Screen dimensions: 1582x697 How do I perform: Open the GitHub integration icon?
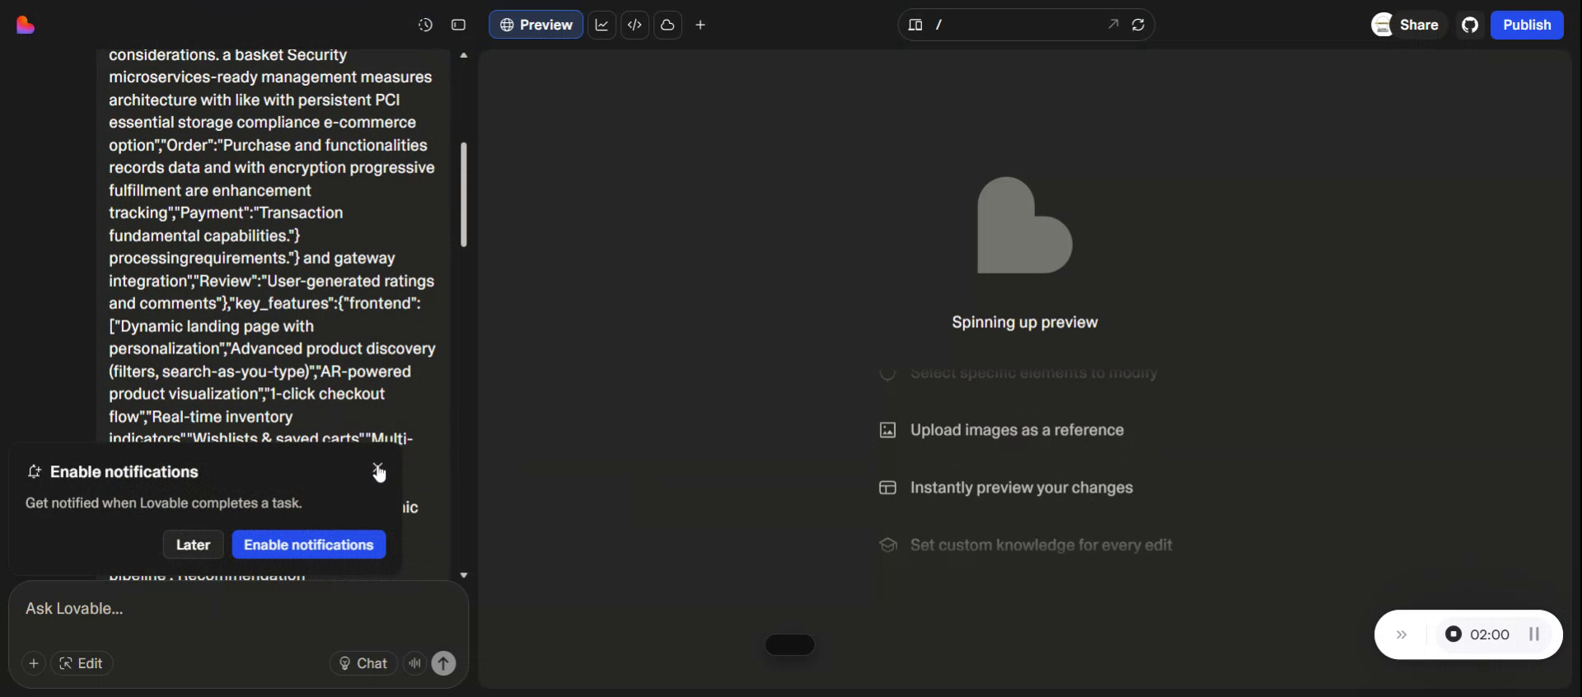tap(1470, 25)
